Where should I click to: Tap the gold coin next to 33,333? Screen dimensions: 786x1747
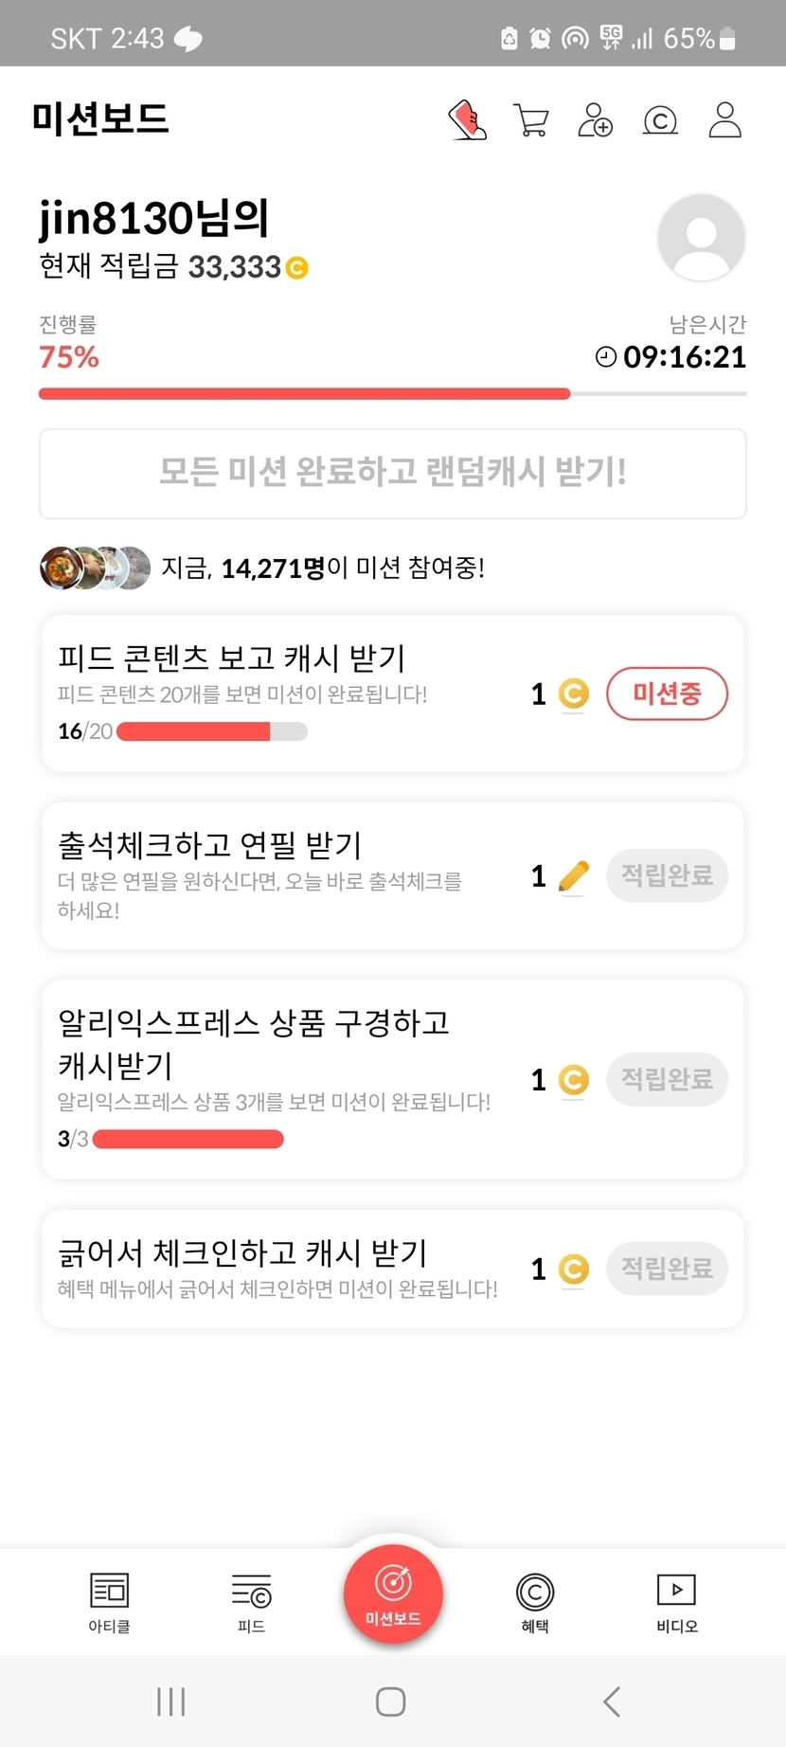tap(297, 268)
